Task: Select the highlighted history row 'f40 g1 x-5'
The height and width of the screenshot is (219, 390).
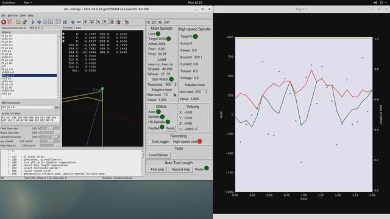Action: coord(29,75)
